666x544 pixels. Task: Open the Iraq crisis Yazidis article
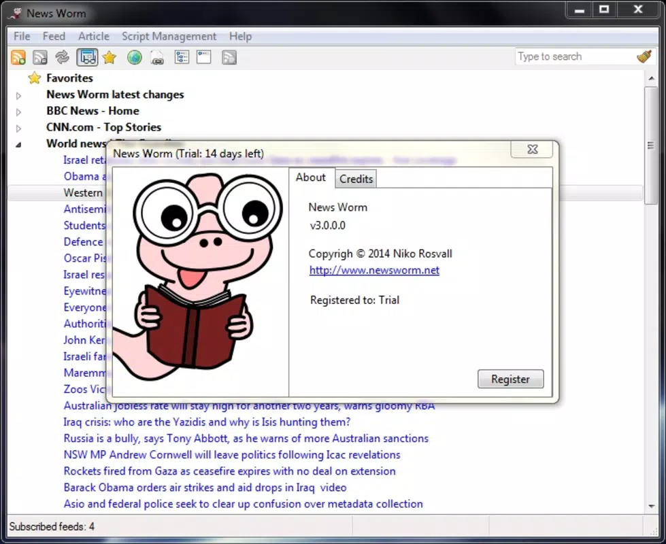[x=207, y=422]
